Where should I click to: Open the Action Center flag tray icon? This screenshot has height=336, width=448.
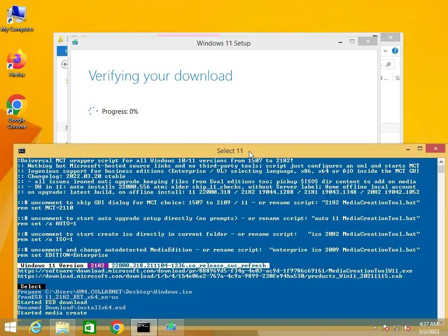[386, 328]
